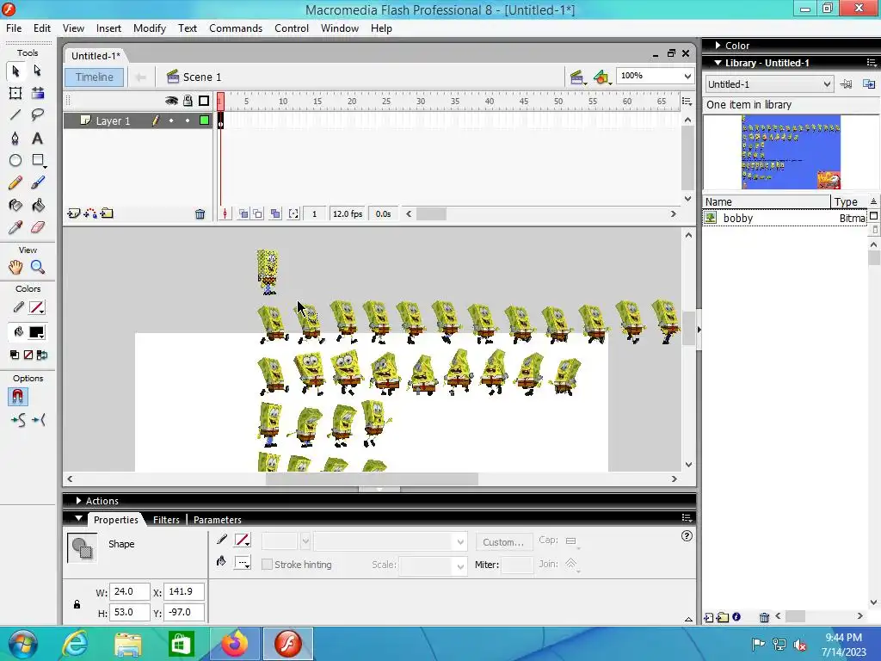Toggle Onion Skin button
The width and height of the screenshot is (881, 661).
point(243,214)
